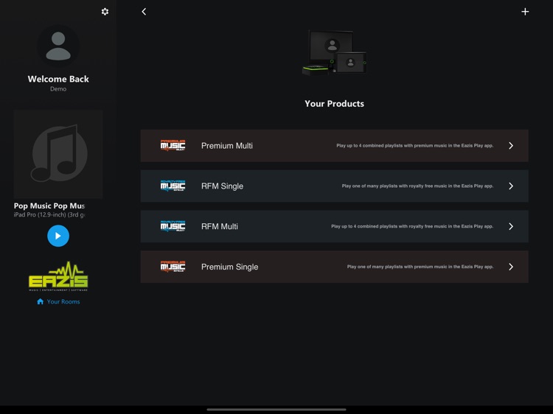This screenshot has height=414, width=553.
Task: Select the Premium Multi product label
Action: pyautogui.click(x=227, y=146)
